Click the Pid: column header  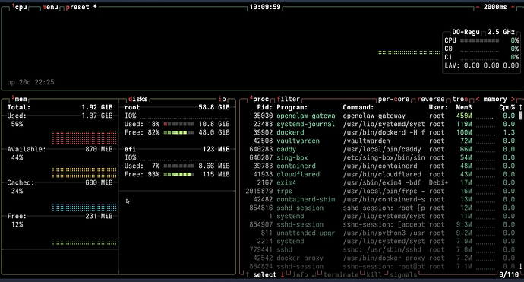point(265,107)
